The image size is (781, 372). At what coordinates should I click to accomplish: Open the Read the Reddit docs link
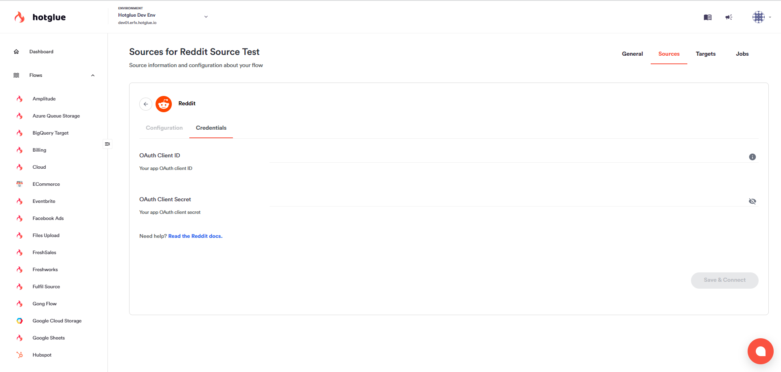click(x=195, y=236)
